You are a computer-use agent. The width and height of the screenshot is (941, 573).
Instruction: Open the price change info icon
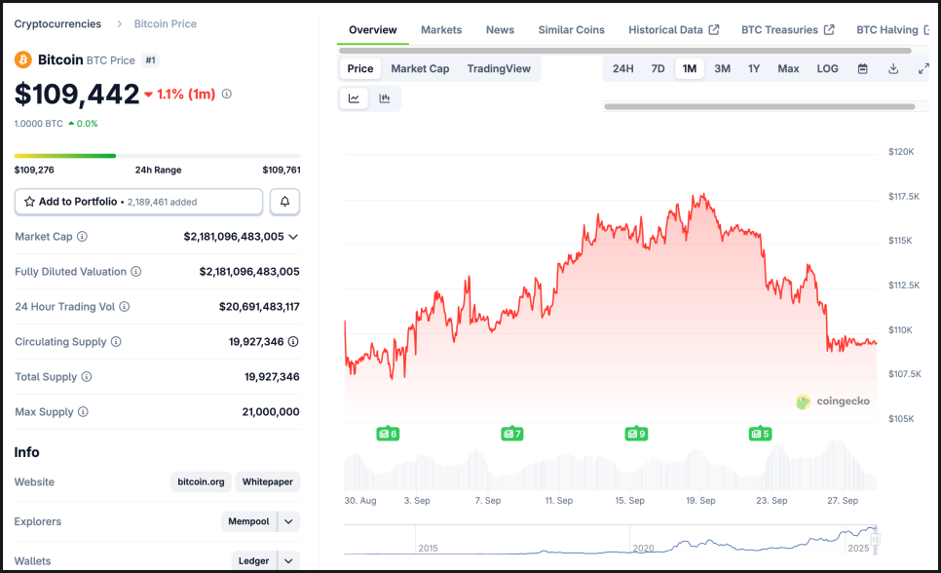click(226, 94)
